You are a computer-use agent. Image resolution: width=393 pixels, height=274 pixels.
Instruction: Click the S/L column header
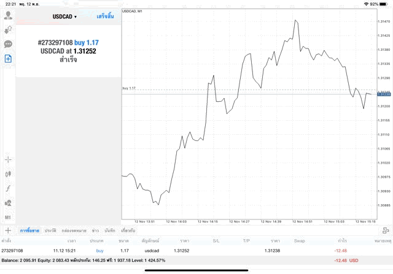pos(216,241)
